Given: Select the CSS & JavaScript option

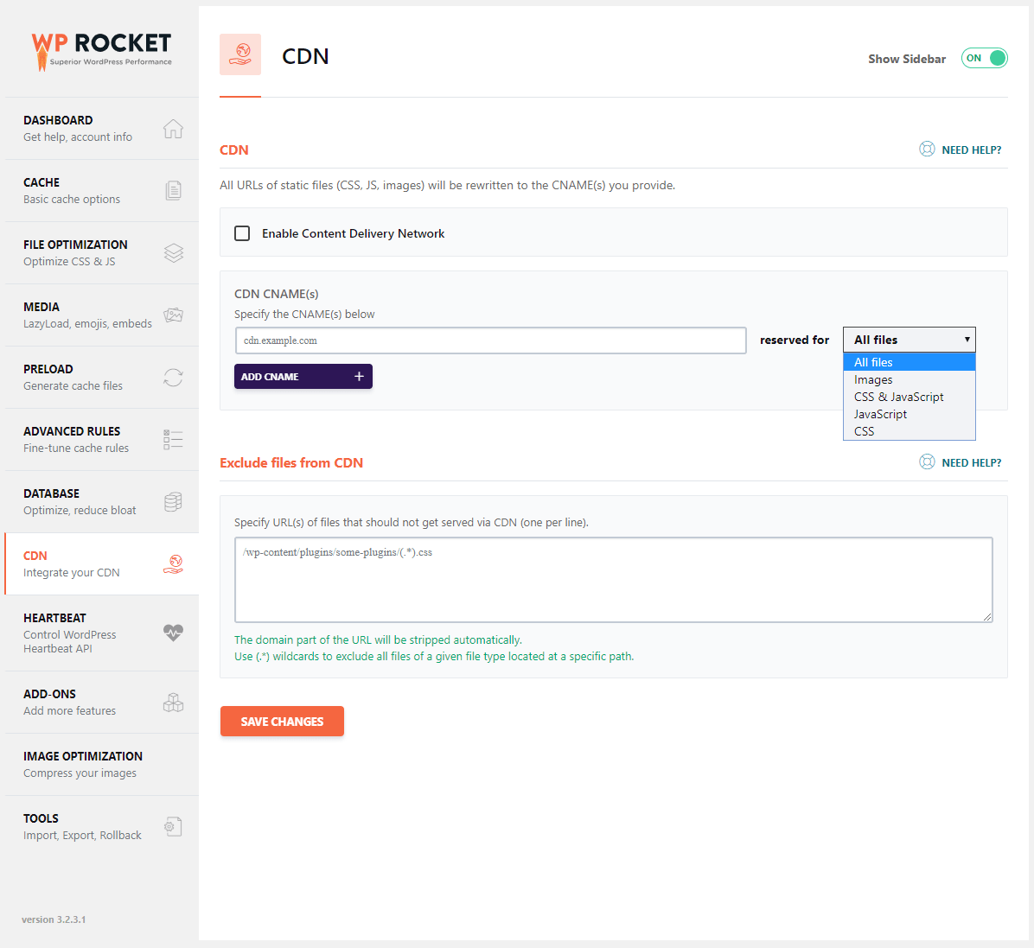Looking at the screenshot, I should 898,397.
